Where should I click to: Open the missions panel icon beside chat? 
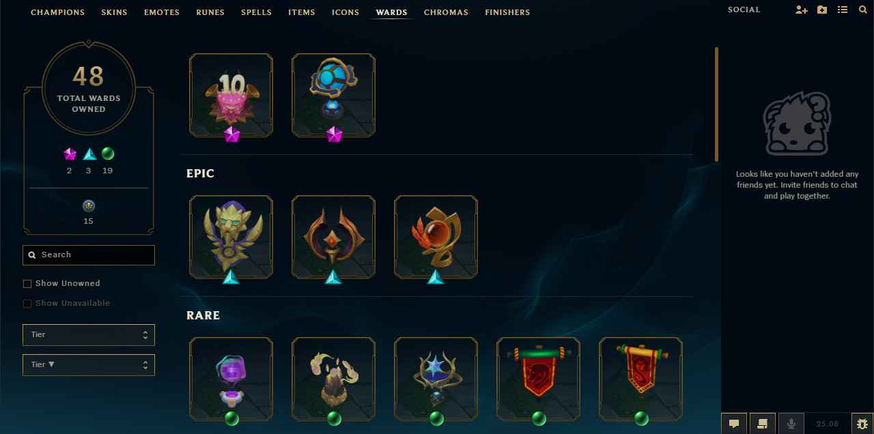pos(763,424)
